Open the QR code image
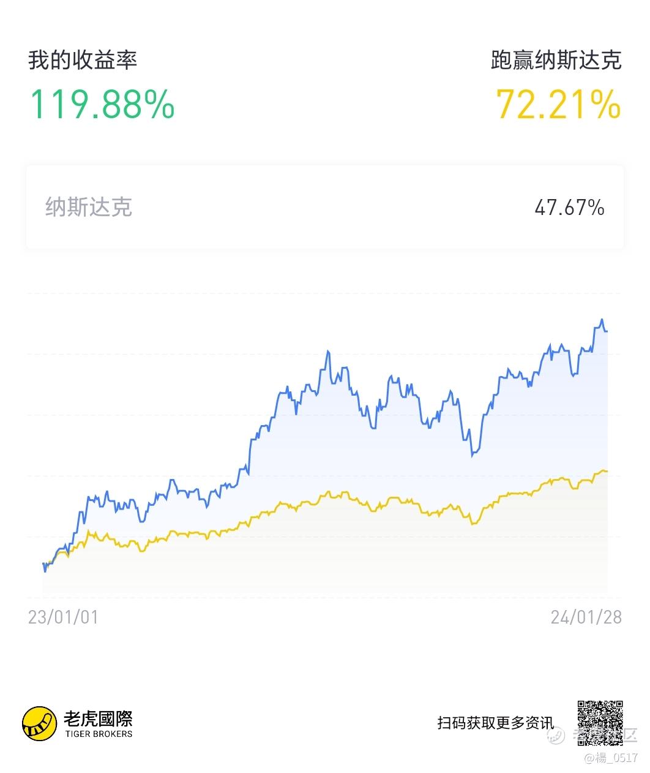The width and height of the screenshot is (650, 773). pos(600,723)
